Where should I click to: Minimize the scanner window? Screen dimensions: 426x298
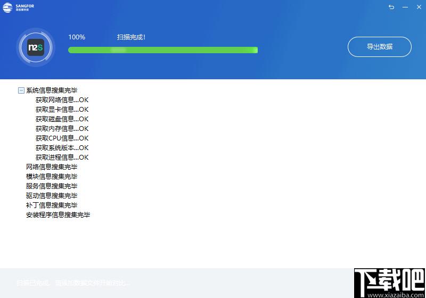pyautogui.click(x=405, y=7)
